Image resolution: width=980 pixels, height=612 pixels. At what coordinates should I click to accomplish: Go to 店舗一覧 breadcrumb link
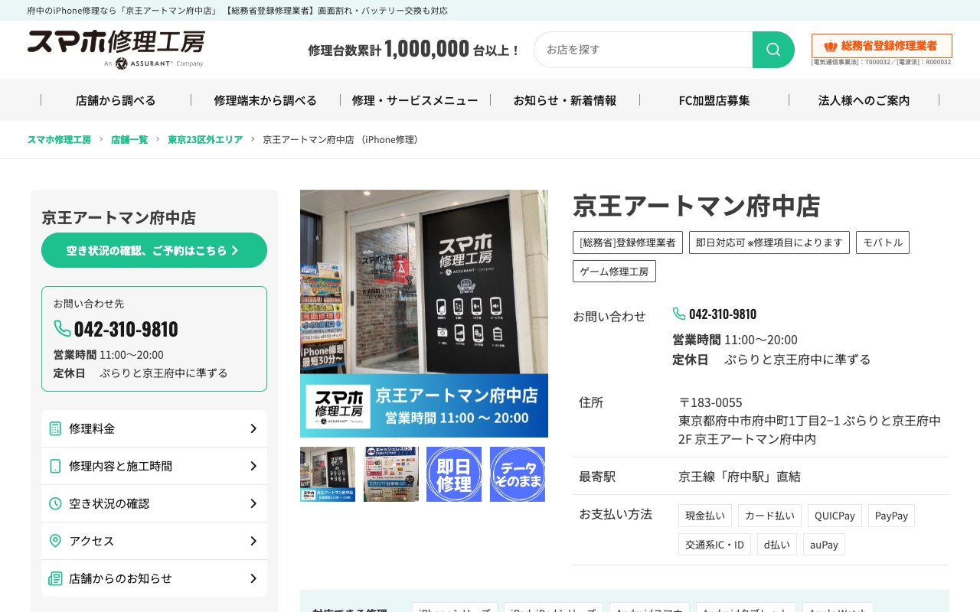point(129,139)
